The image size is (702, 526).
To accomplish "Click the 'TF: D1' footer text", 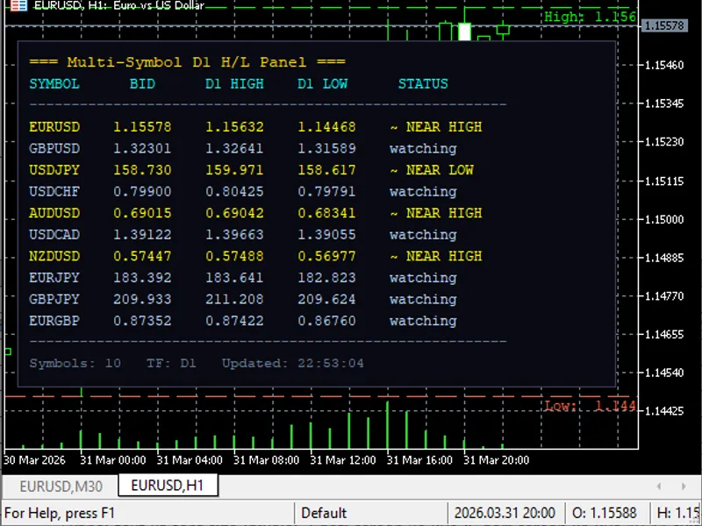I will pos(171,363).
